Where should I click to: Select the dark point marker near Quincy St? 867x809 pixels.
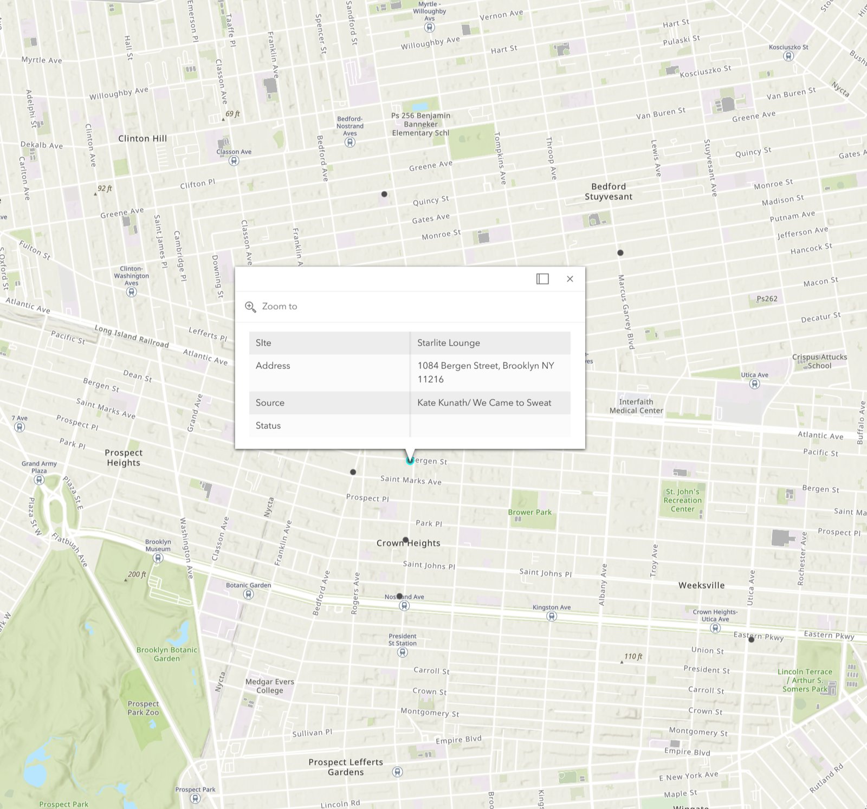point(384,194)
